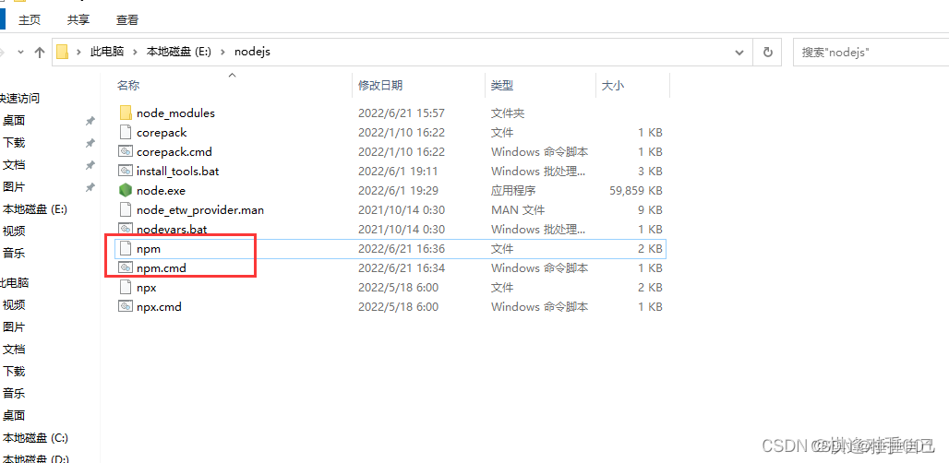
Task: Select install_tools.bat file icon
Action: (x=126, y=171)
